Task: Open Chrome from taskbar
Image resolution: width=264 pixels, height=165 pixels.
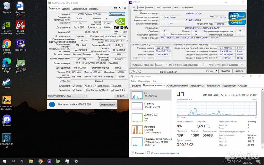Action: pos(40,161)
